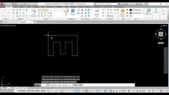This screenshot has width=169, height=95.
Task: Open the 1:1 / 100% annotation scale dropdown
Action: 123,91
